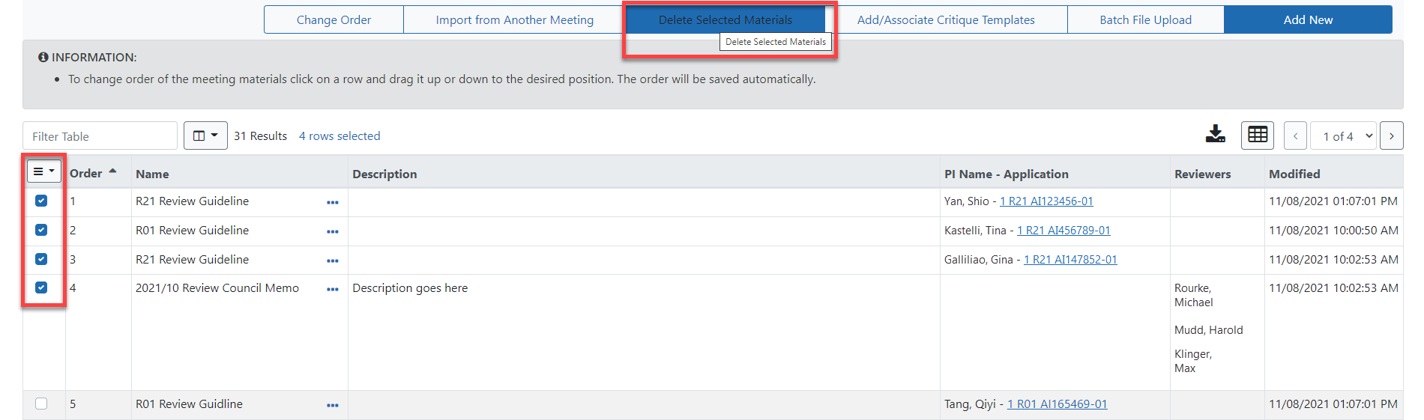Click the Description goes here cell
Image resolution: width=1424 pixels, height=420 pixels.
(x=410, y=288)
